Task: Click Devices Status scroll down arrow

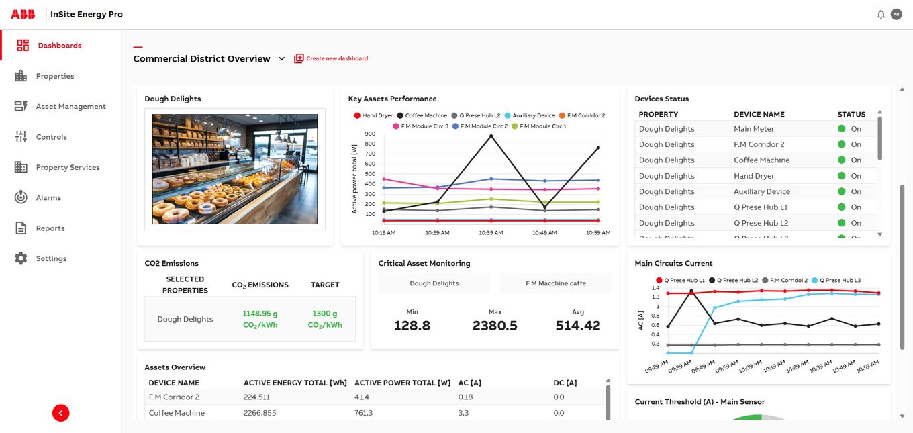Action: (x=880, y=234)
